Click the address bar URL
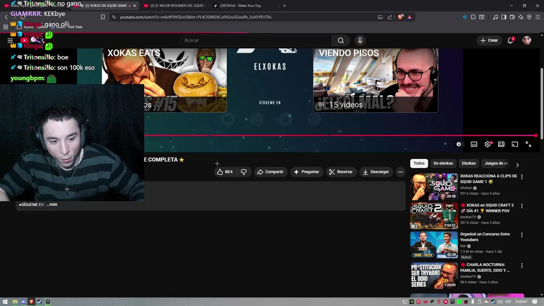Viewport: 544px width, 306px height. (x=195, y=17)
